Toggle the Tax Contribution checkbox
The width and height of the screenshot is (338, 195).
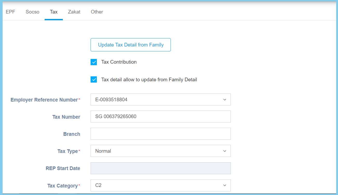click(x=94, y=62)
